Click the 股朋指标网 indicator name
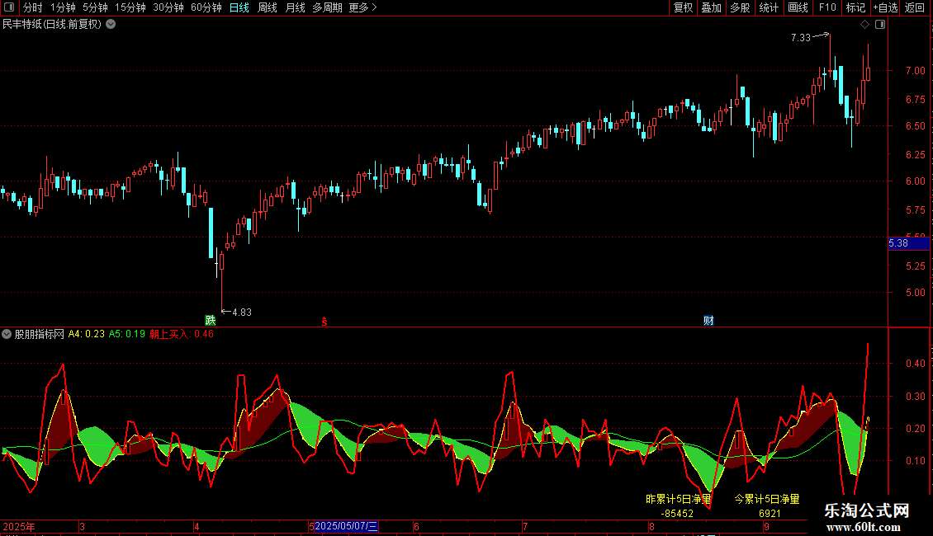The image size is (933, 536). click(x=40, y=334)
